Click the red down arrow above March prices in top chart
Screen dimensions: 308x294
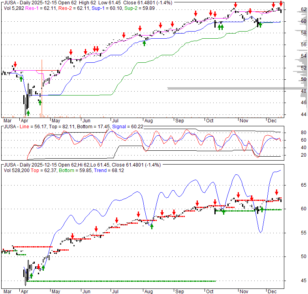(15, 64)
